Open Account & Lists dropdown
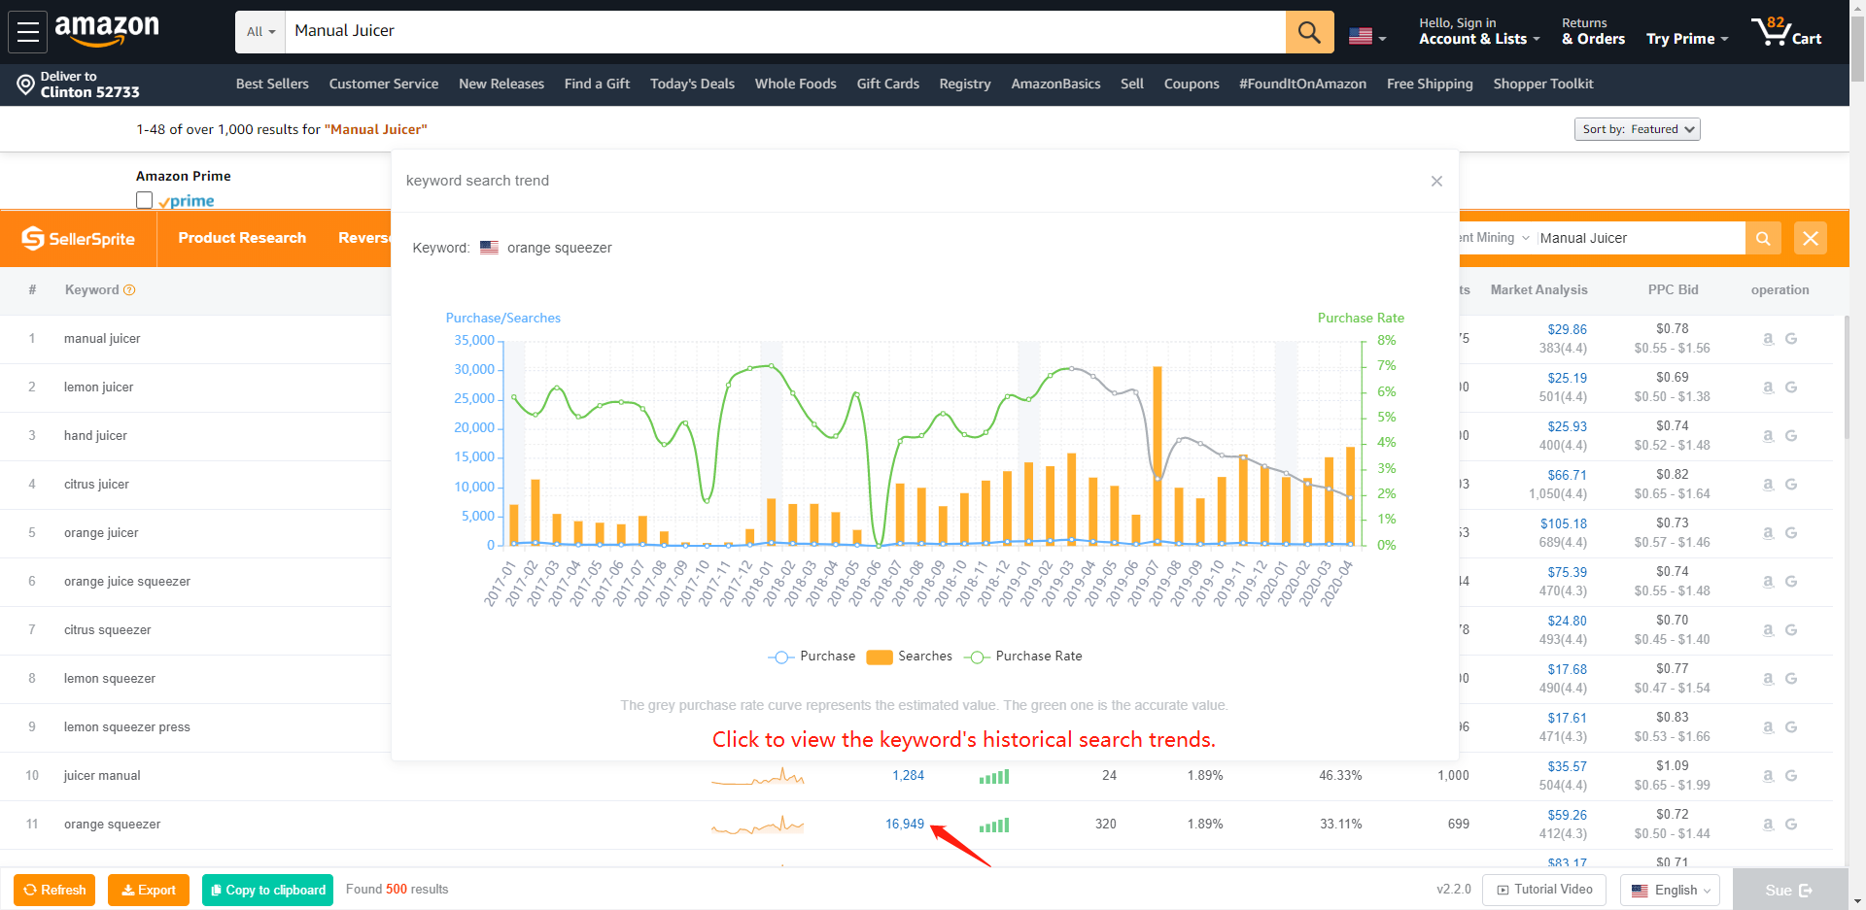 pyautogui.click(x=1479, y=32)
